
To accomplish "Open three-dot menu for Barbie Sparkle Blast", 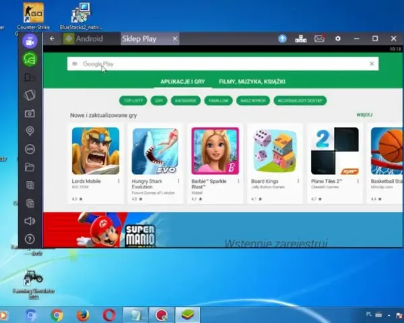I will click(238, 181).
